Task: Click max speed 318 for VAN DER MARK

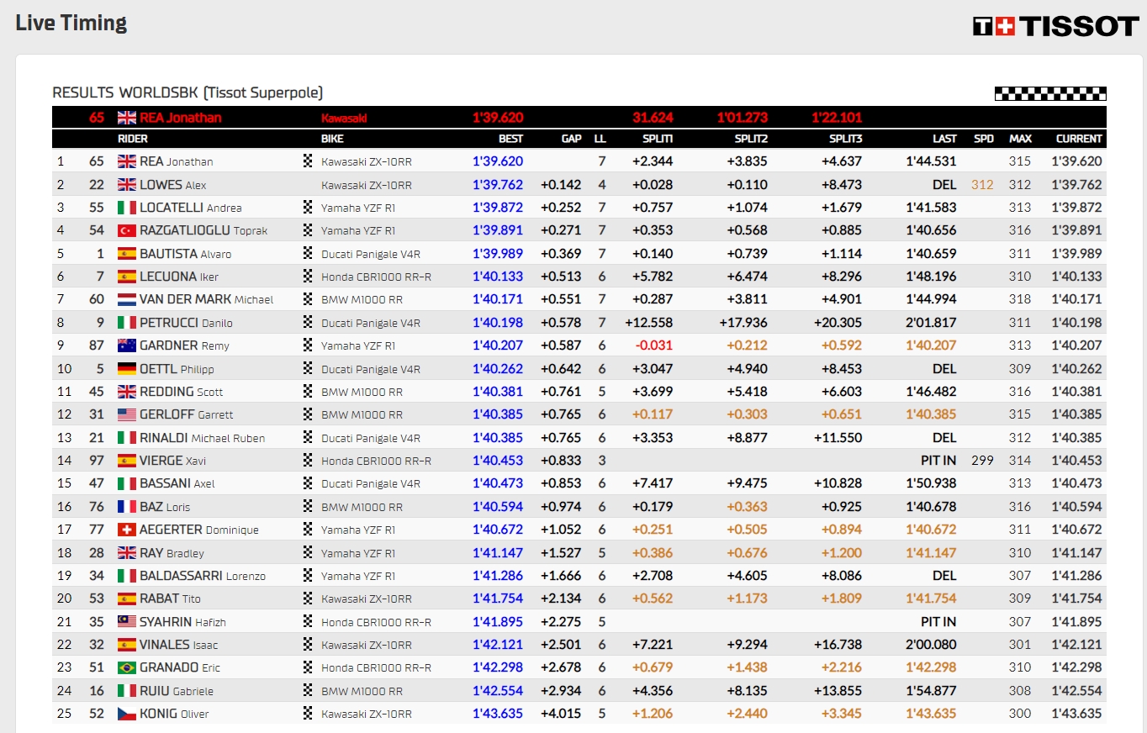Action: tap(1020, 299)
